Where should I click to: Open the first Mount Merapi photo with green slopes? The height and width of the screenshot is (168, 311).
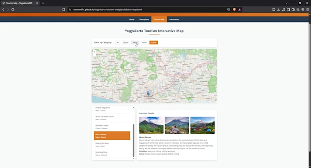tap(151, 125)
